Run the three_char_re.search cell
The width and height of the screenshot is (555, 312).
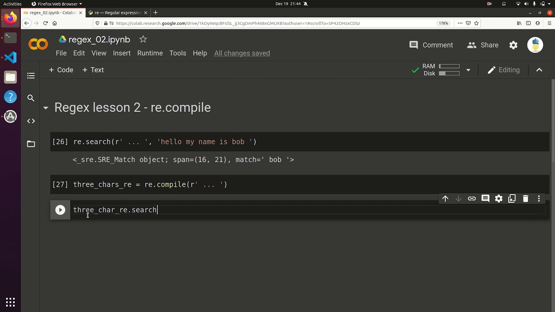(x=60, y=210)
